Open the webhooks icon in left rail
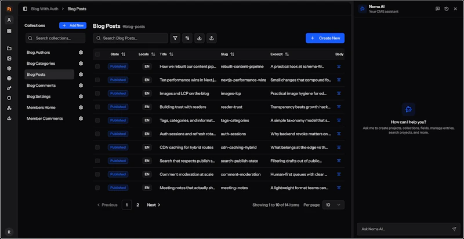This screenshot has width=464, height=239. coord(9,108)
